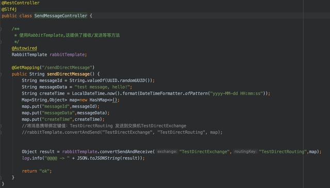This screenshot has width=330, height=188.
Task: Click the convertSendAndReceive method call
Action: point(126,152)
